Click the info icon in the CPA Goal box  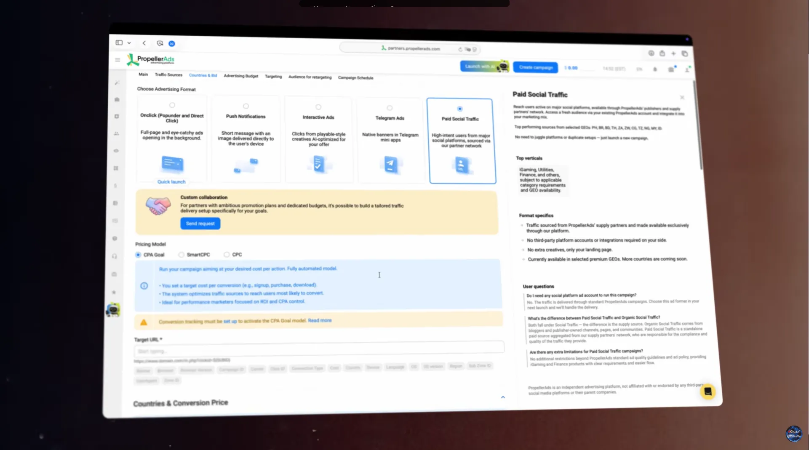pyautogui.click(x=144, y=286)
